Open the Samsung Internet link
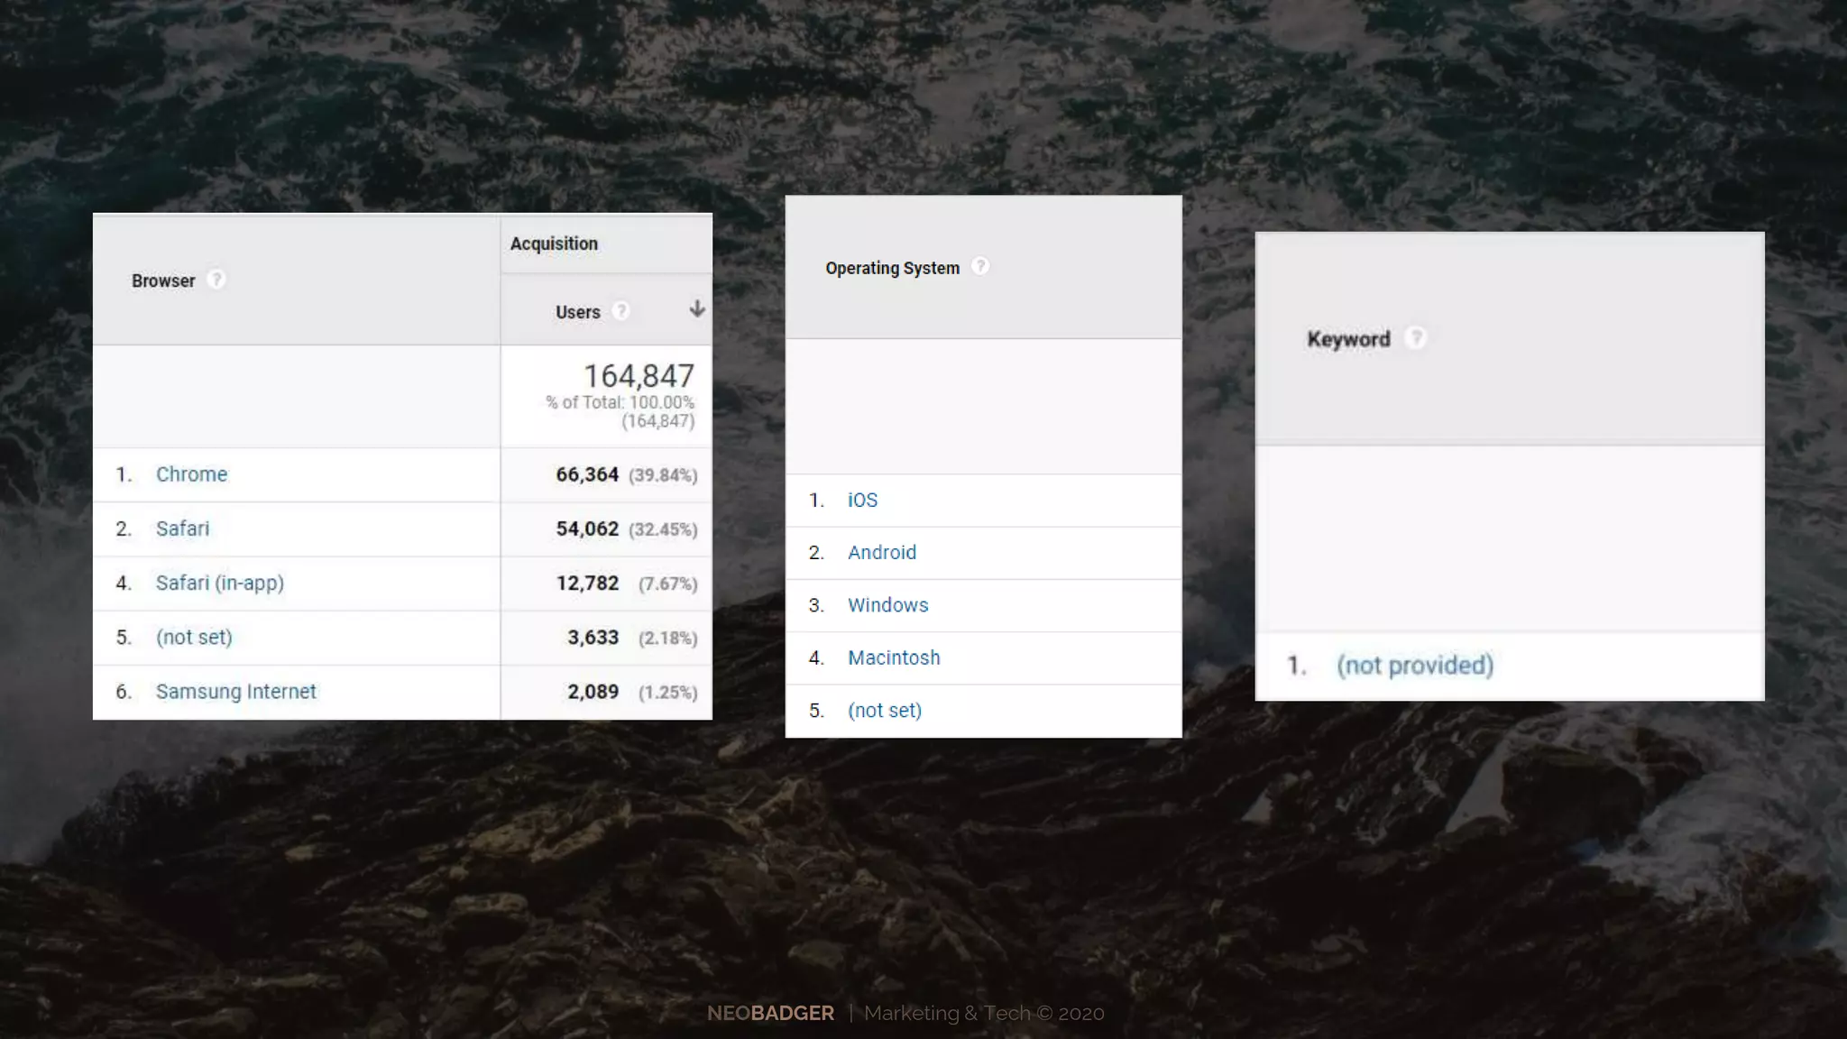Image resolution: width=1847 pixels, height=1039 pixels. [x=235, y=692]
